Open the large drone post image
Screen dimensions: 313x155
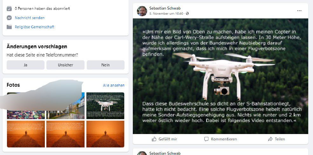[x=221, y=76]
